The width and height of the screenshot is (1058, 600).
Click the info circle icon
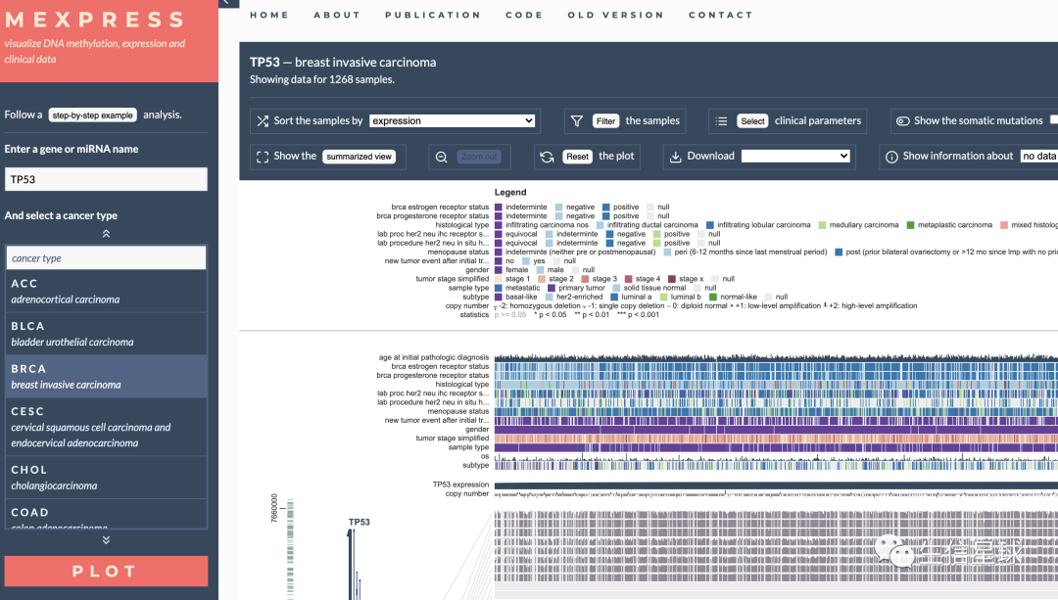[891, 157]
